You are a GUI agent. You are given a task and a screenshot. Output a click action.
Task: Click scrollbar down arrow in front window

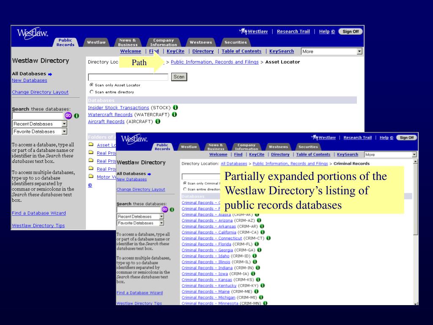click(416, 303)
